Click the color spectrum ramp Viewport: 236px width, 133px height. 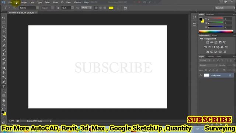[x=216, y=31]
